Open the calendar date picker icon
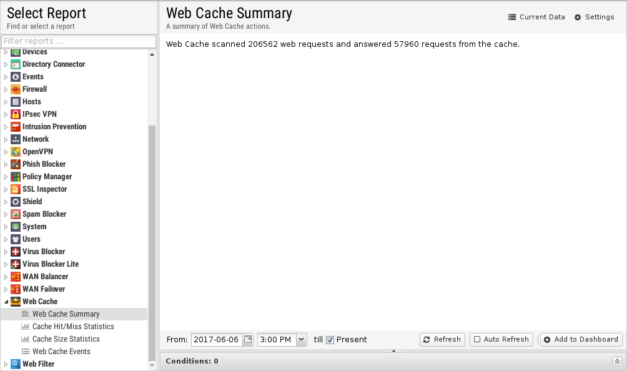627x371 pixels. (248, 339)
